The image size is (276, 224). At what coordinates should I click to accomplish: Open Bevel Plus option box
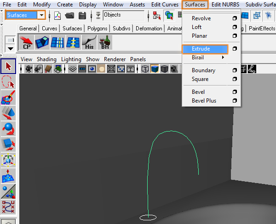pyautogui.click(x=235, y=101)
